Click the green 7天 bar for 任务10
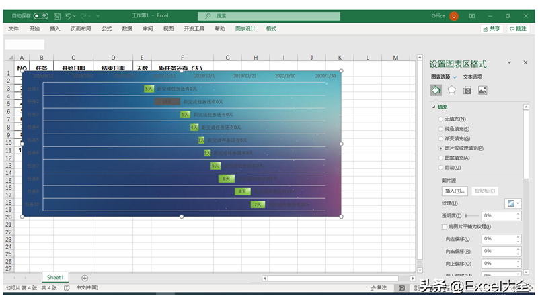The height and width of the screenshot is (302, 538). pos(258,205)
